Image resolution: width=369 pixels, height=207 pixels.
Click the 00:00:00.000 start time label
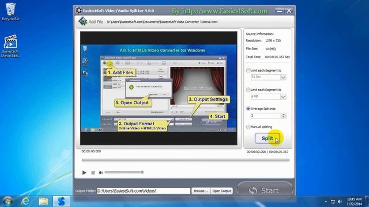pos(91,151)
